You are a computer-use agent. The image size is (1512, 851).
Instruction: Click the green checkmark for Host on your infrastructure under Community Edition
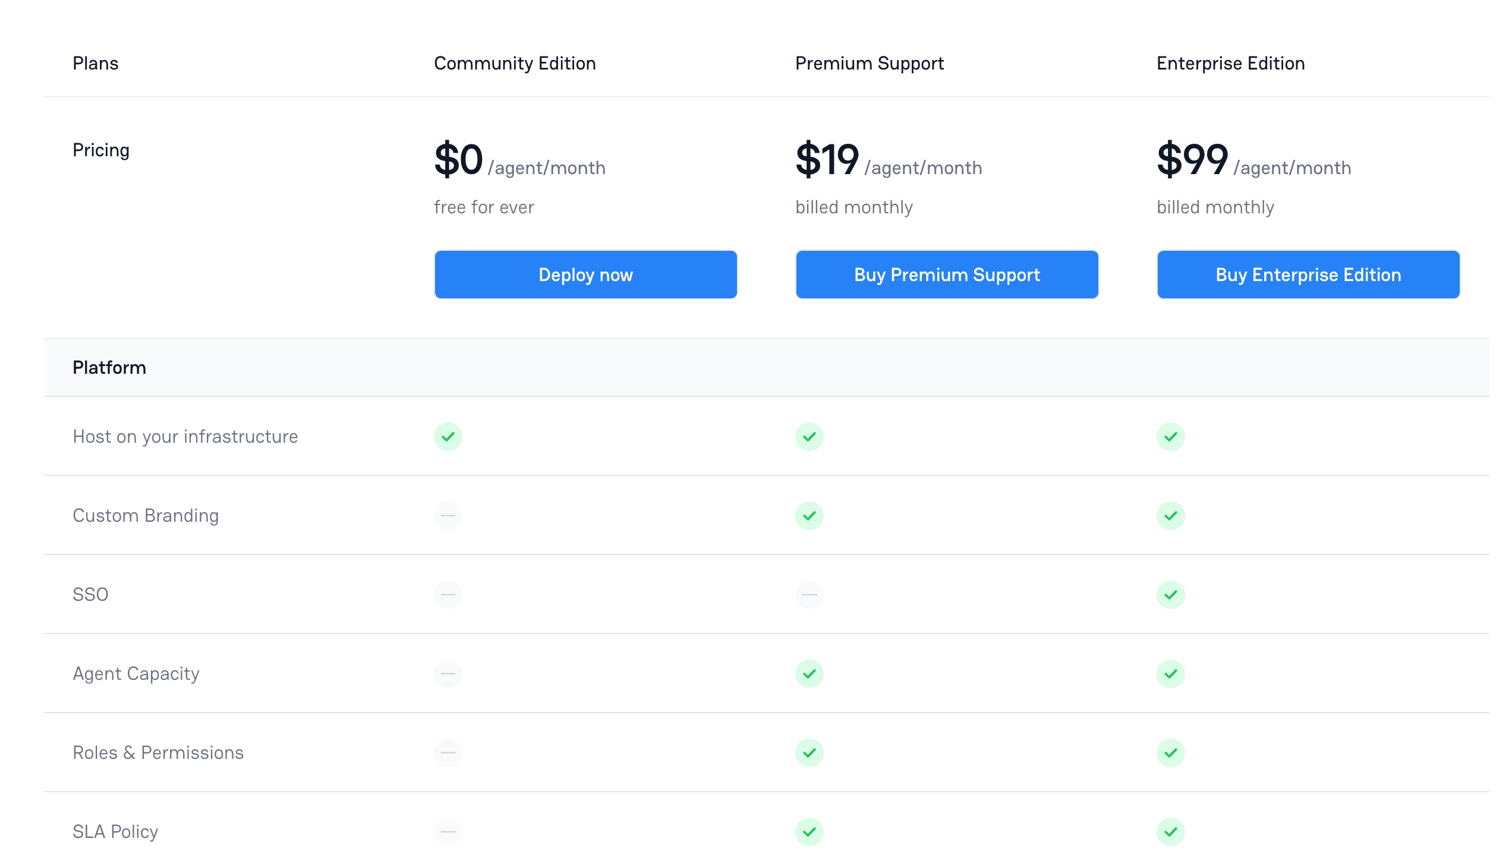[x=448, y=436]
